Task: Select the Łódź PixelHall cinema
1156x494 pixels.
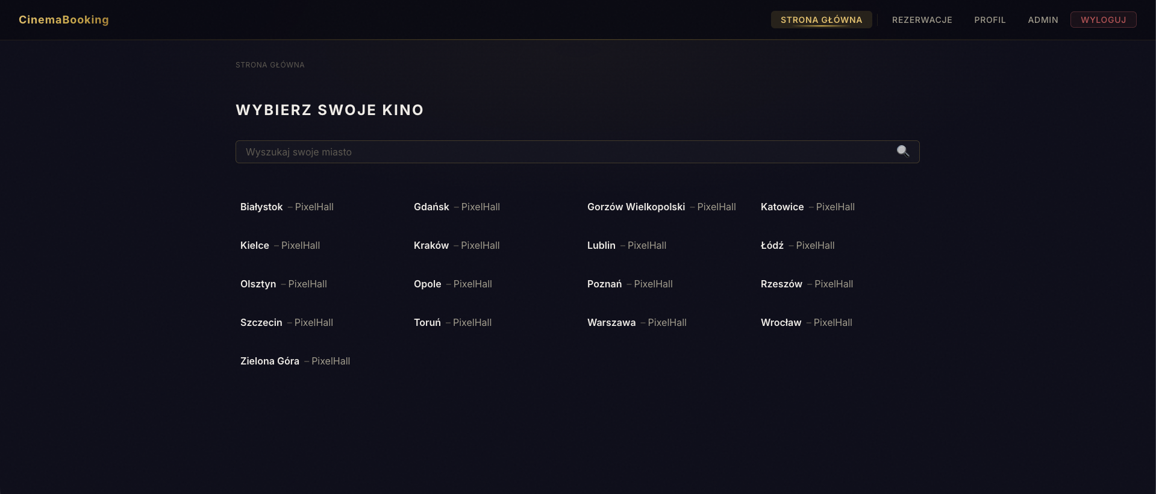Action: click(797, 245)
